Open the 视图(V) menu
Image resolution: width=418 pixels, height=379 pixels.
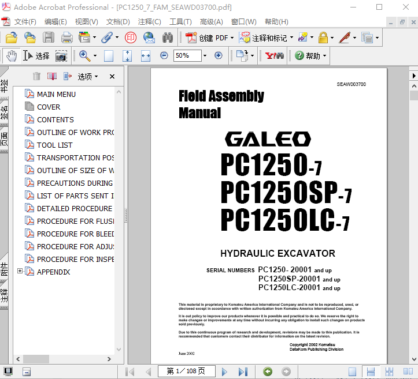coord(86,22)
